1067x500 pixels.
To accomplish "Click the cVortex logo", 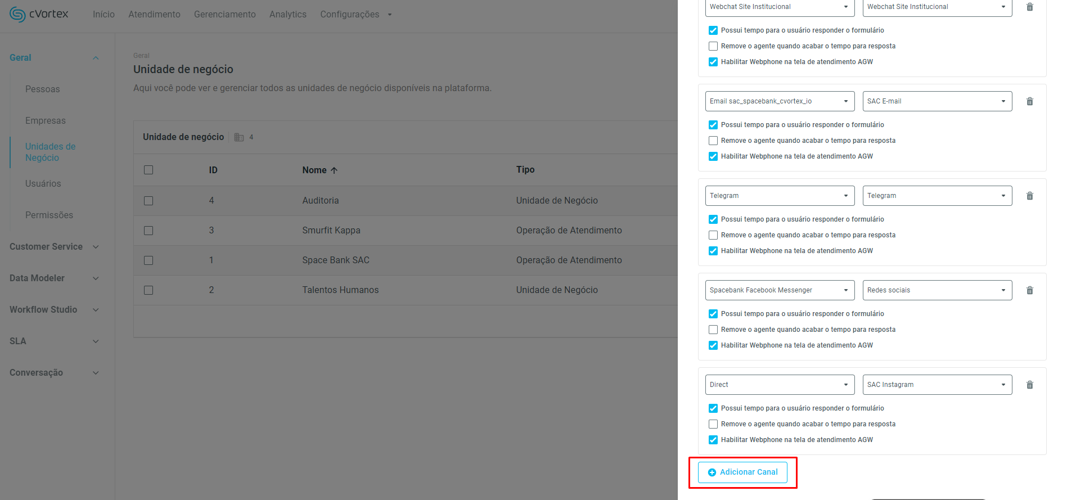I will click(x=39, y=14).
